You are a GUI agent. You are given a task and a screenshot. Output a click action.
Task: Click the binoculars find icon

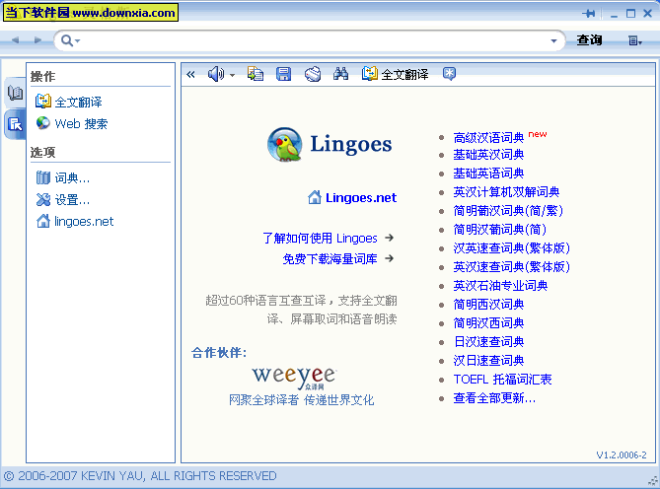pyautogui.click(x=340, y=74)
